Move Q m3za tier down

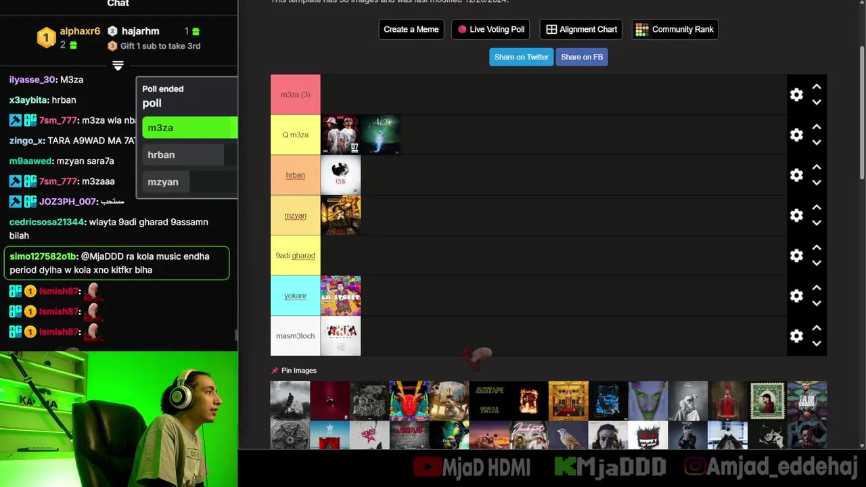coord(817,142)
